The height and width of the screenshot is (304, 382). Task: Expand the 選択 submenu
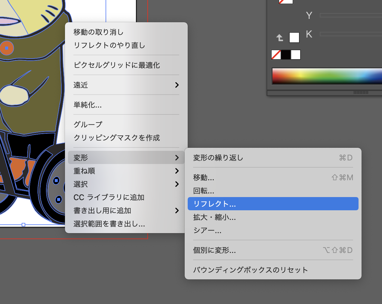tap(126, 184)
